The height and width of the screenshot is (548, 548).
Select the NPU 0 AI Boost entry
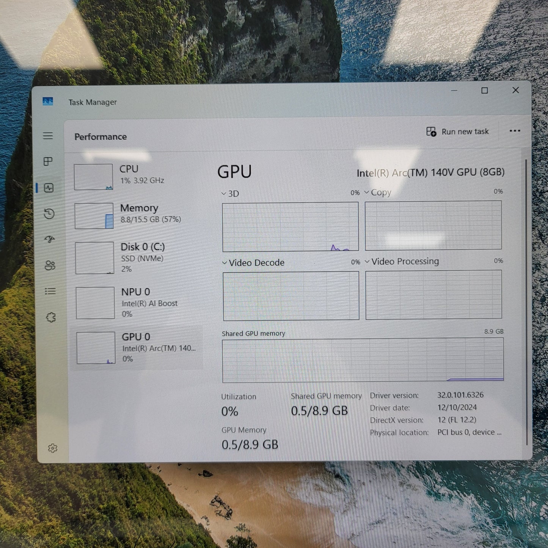tap(133, 302)
